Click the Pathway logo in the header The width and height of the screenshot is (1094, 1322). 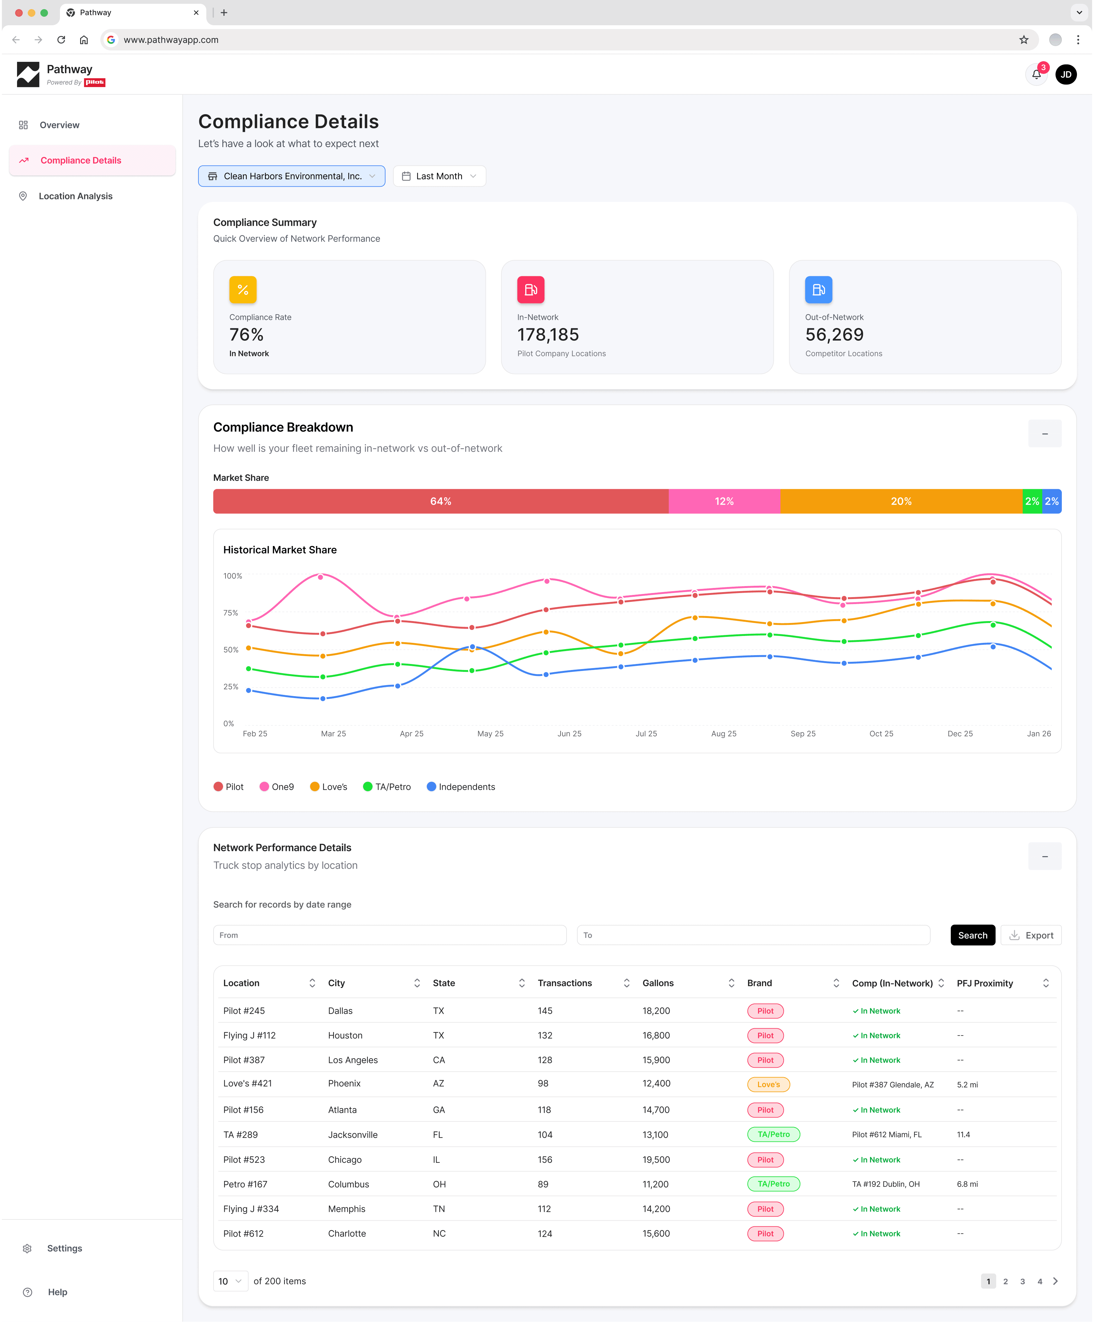coord(28,74)
